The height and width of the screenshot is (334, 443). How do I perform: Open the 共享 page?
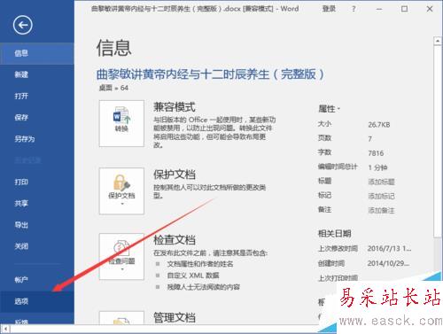37,204
